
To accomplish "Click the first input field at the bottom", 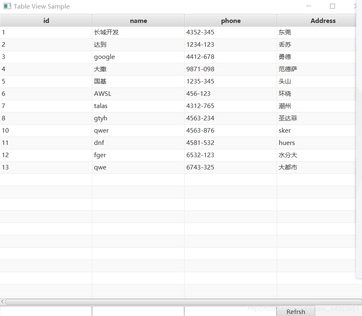I will pos(46,311).
